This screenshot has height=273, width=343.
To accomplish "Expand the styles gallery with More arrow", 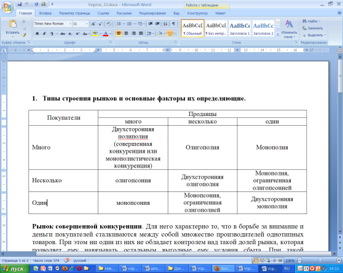I will [278, 34].
